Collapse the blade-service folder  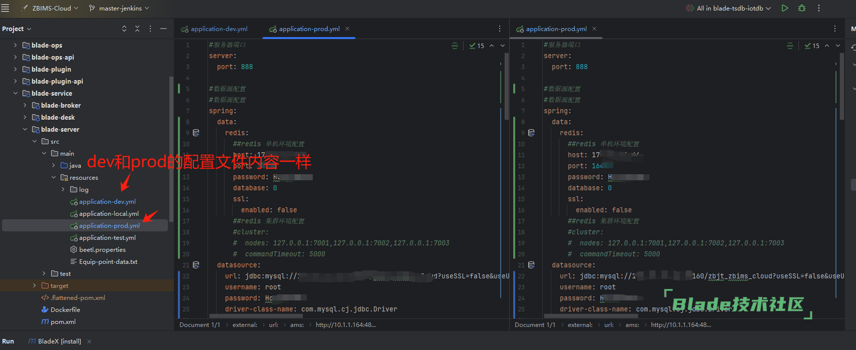tap(15, 93)
